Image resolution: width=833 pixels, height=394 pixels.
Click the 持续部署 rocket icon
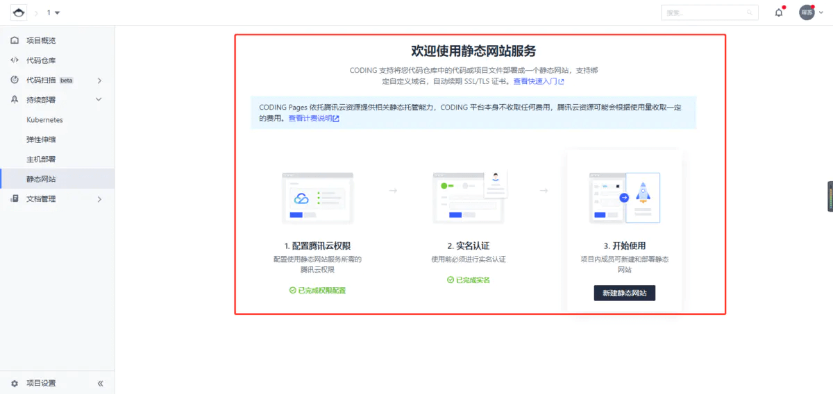click(x=15, y=100)
